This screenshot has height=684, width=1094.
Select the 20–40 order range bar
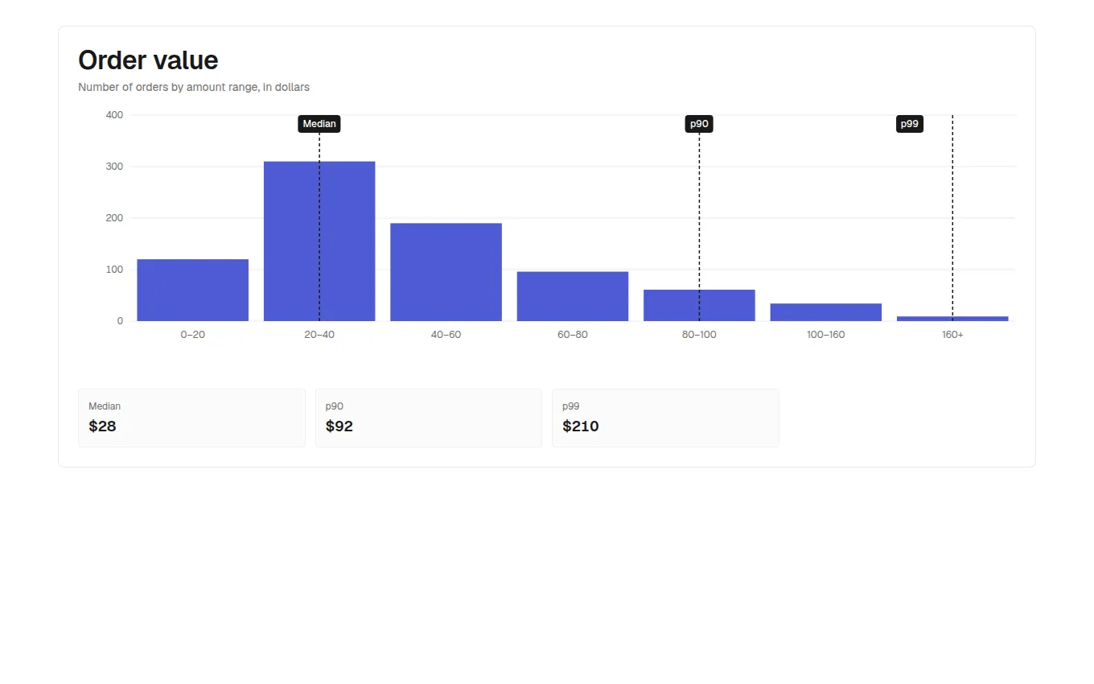319,241
